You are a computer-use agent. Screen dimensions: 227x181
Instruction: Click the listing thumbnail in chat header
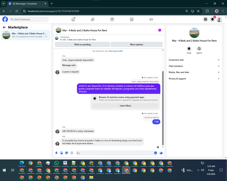tap(59, 30)
